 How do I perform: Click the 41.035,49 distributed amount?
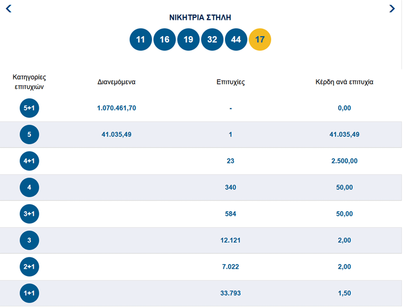[x=116, y=134]
